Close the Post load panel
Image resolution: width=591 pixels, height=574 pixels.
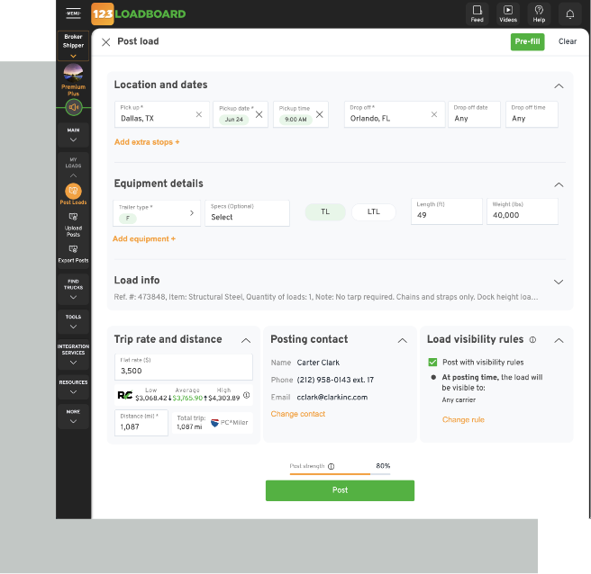tap(106, 41)
